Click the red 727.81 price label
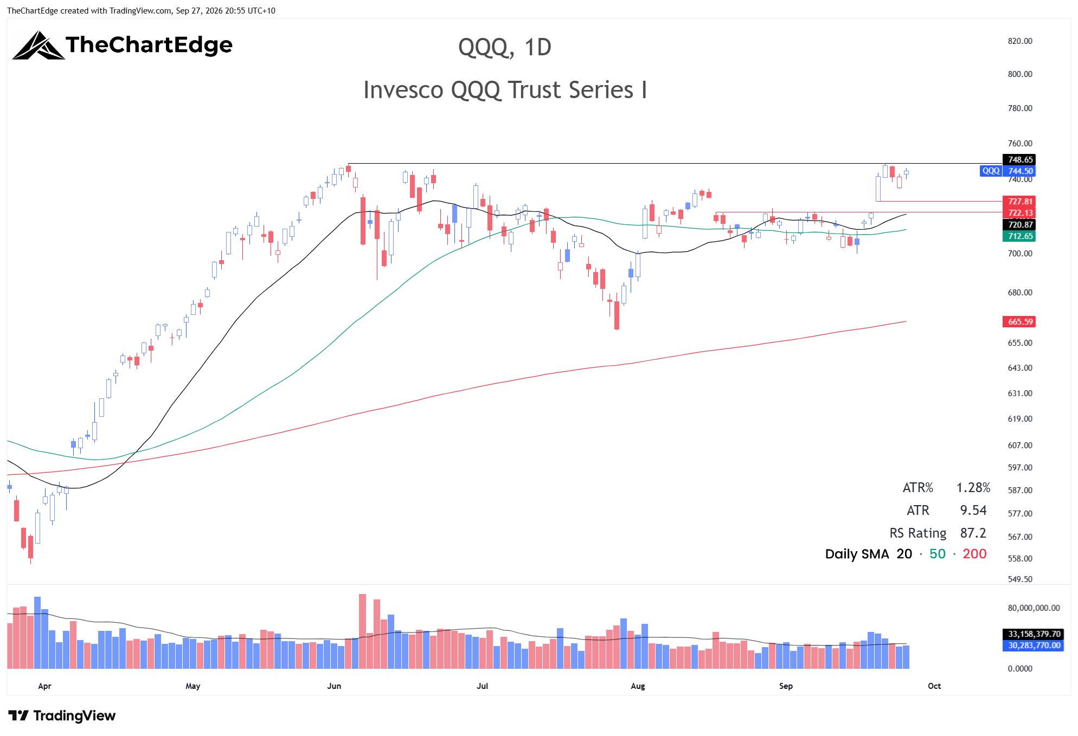 [1019, 201]
